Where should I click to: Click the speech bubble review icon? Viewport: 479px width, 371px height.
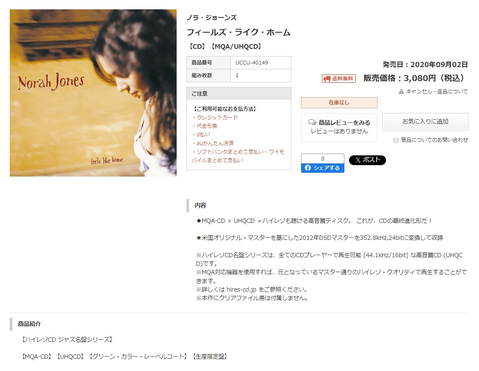(312, 122)
